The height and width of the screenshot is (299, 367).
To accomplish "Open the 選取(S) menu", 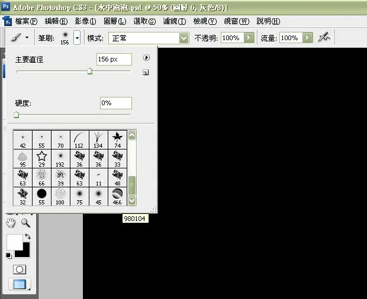I will (x=144, y=21).
